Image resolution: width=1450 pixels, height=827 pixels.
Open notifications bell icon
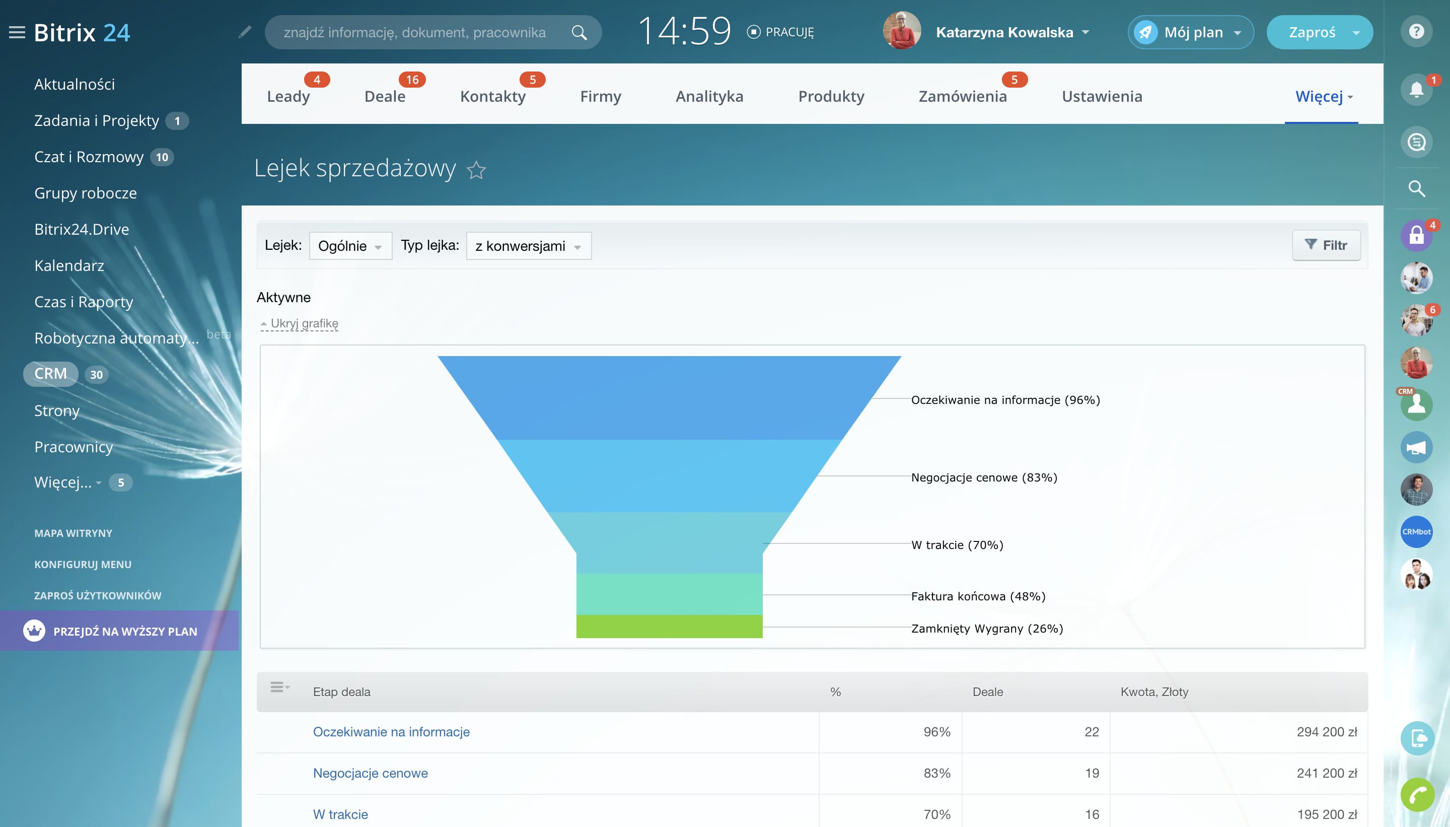(1416, 89)
